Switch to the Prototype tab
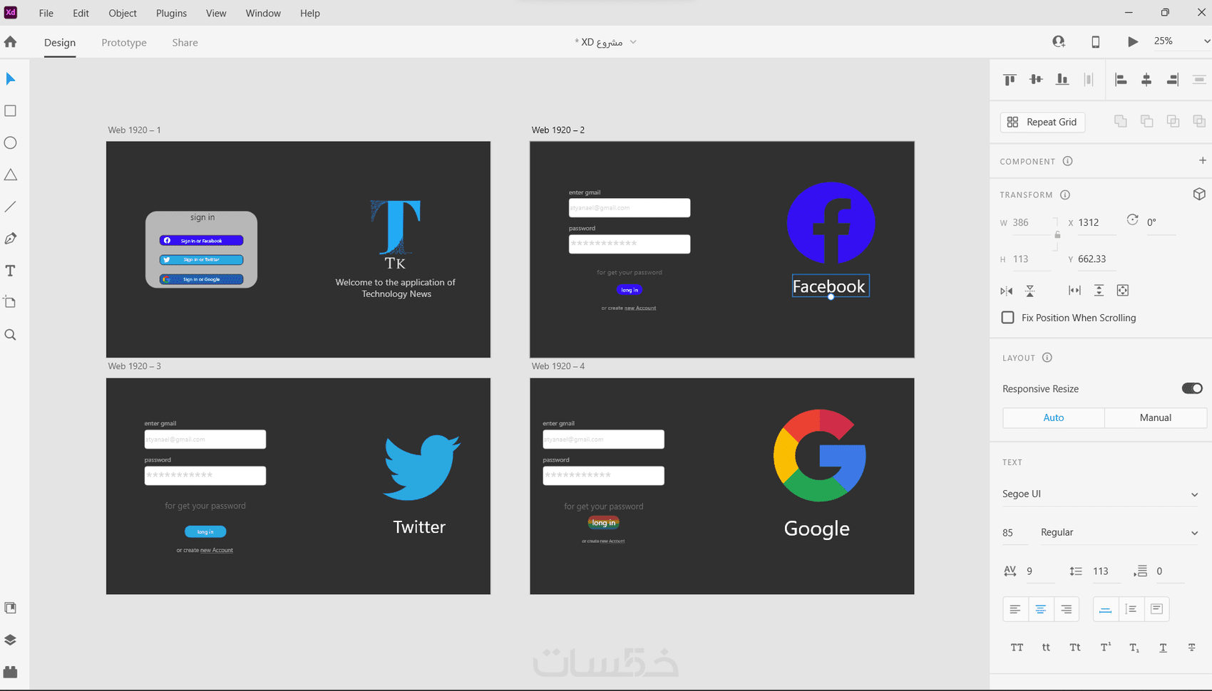The height and width of the screenshot is (691, 1212). 124,43
